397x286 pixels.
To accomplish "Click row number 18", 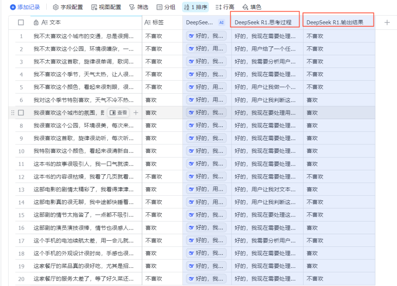I will click(21, 253).
